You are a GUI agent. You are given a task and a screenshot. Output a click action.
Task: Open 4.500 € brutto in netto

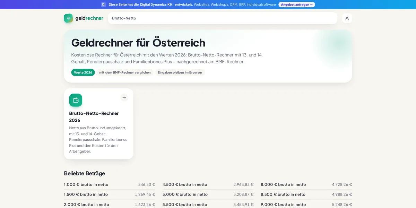pyautogui.click(x=185, y=184)
